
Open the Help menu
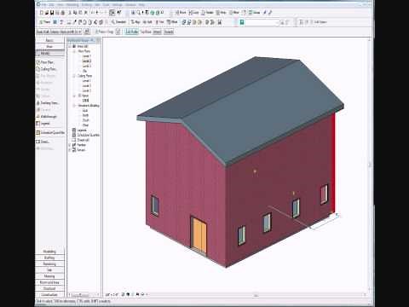[x=141, y=5]
